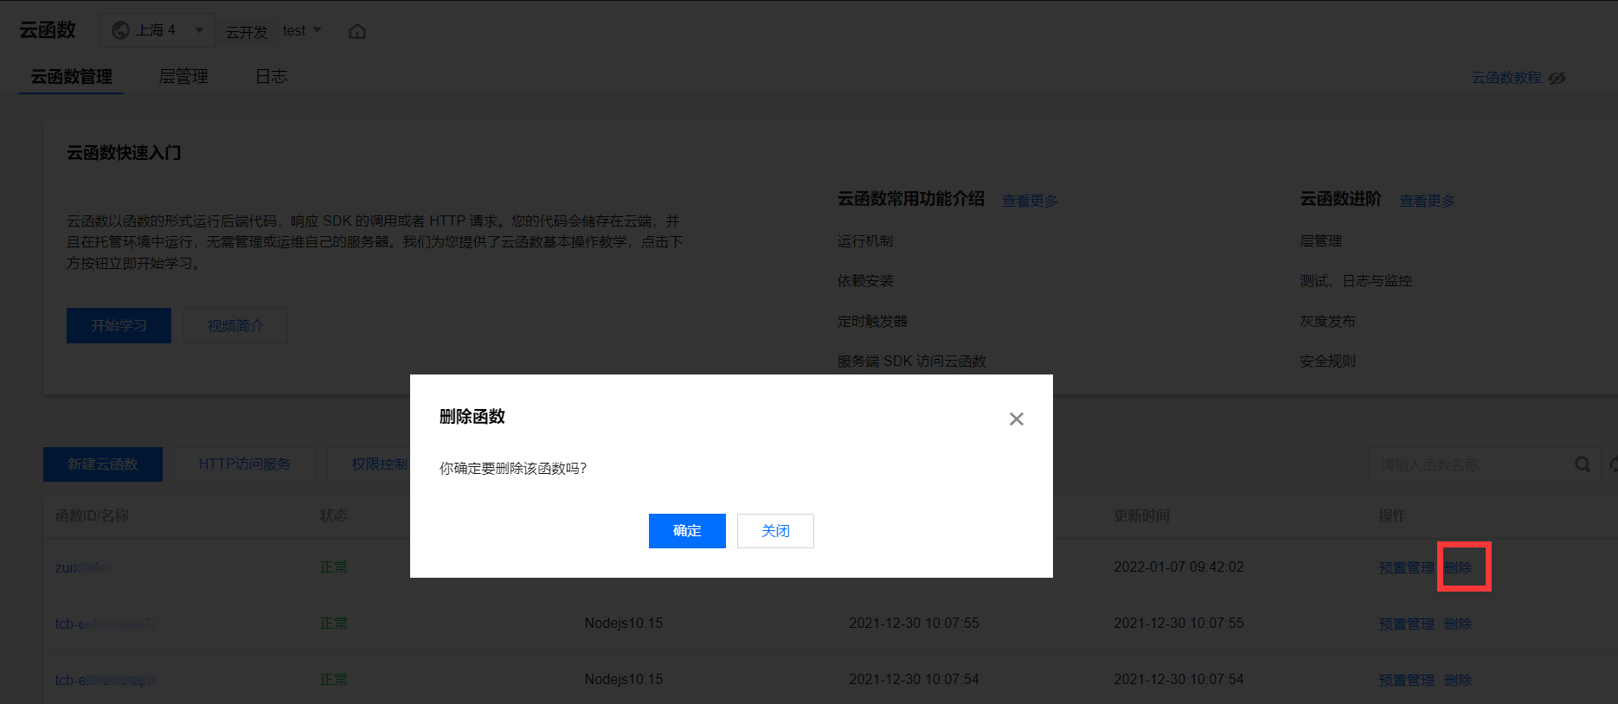Select the 状态 column header

coord(333,515)
